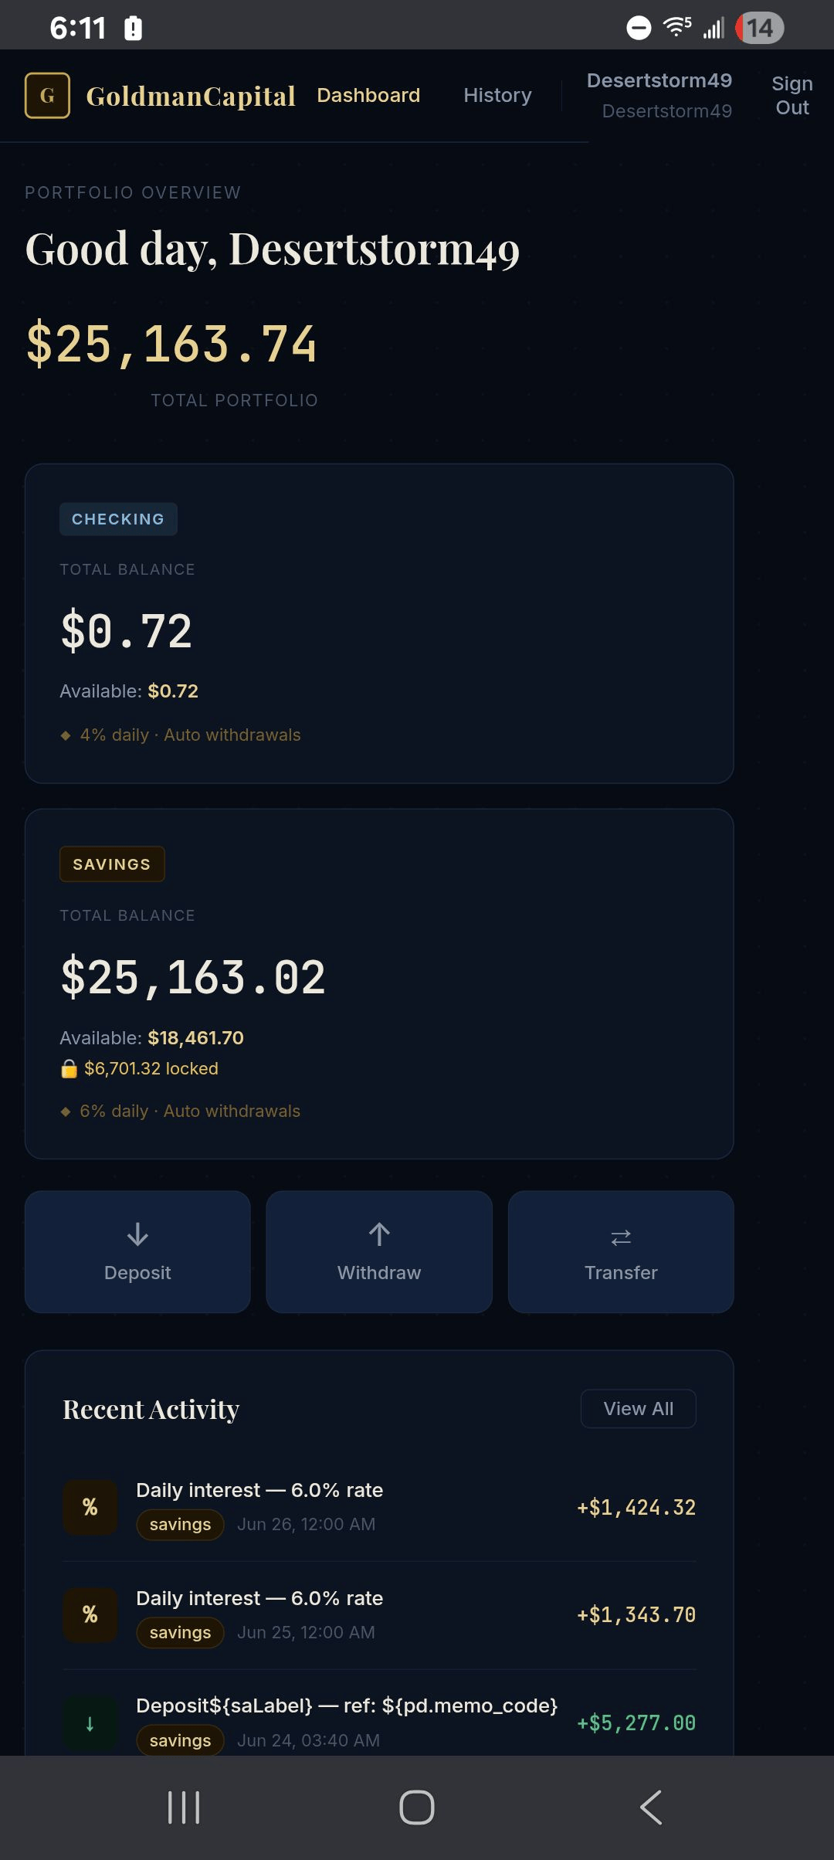Image resolution: width=834 pixels, height=1860 pixels.
Task: Click the Desertstorm49 username in header
Action: (659, 80)
